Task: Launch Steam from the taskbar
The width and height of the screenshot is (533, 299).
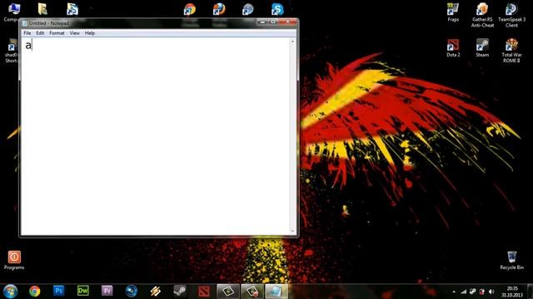Action: 180,291
